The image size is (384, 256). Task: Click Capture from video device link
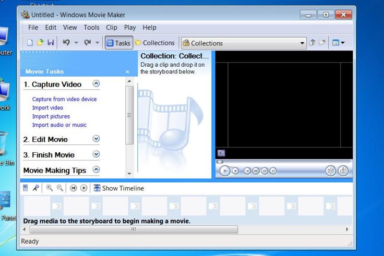click(64, 99)
